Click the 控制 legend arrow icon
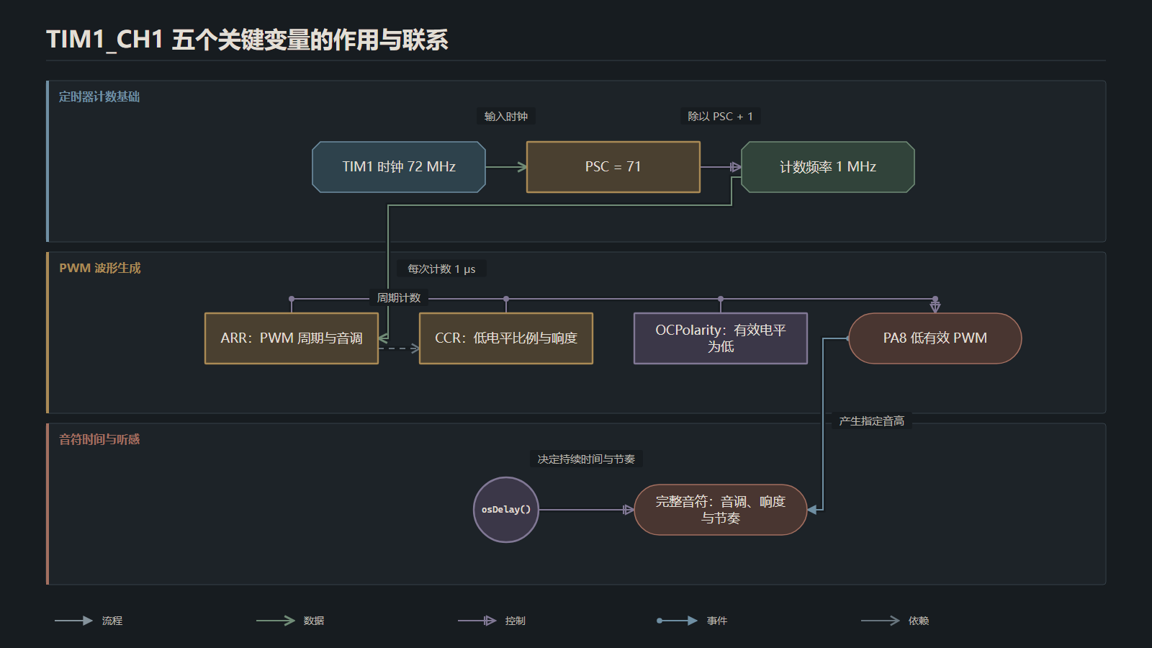The image size is (1152, 648). (477, 621)
